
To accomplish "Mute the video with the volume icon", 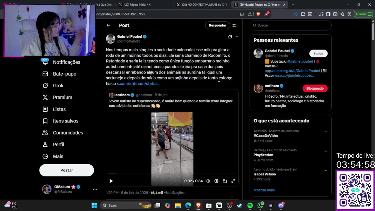I will coord(208,181).
